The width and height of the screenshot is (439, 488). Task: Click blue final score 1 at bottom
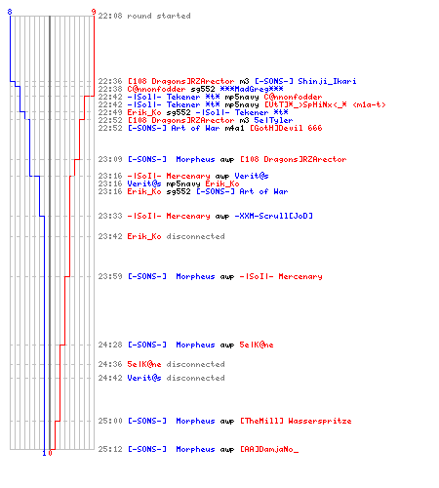point(44,453)
